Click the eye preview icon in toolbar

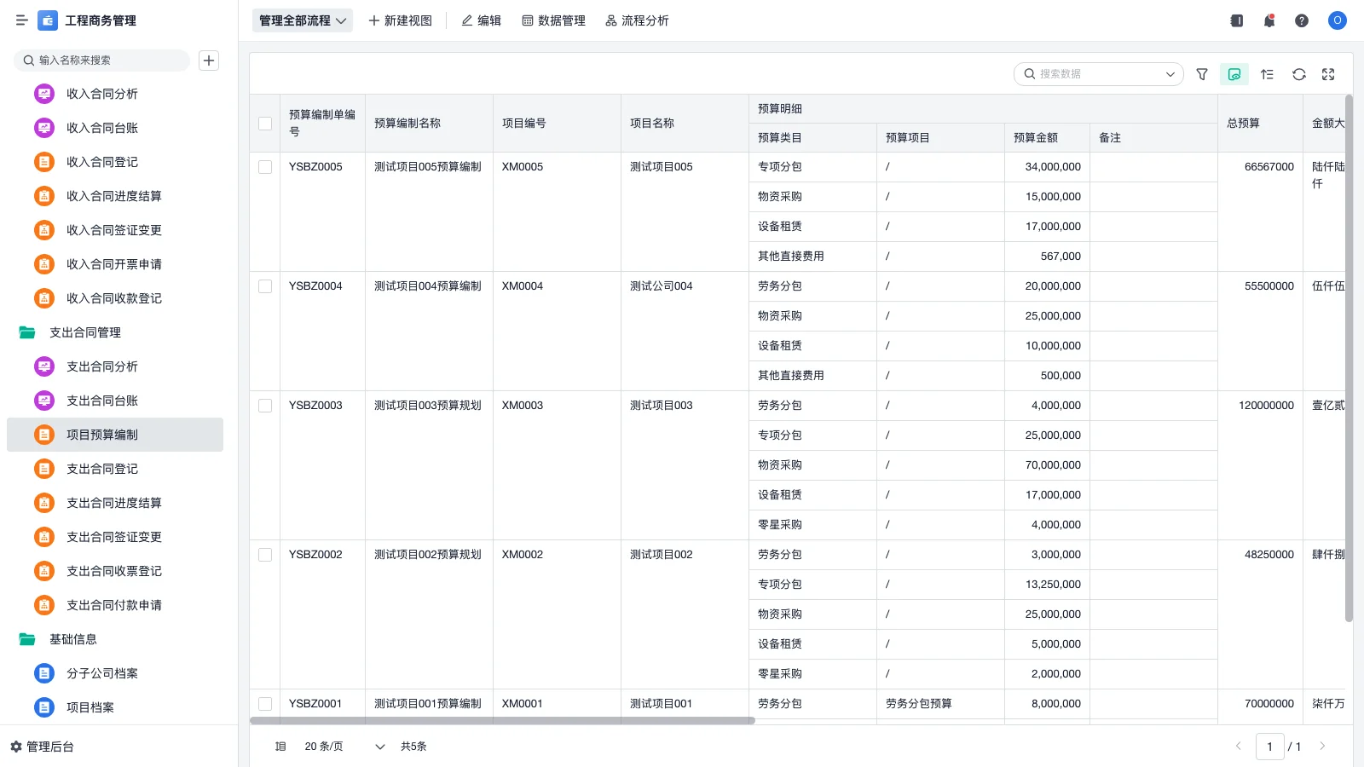(x=1234, y=74)
